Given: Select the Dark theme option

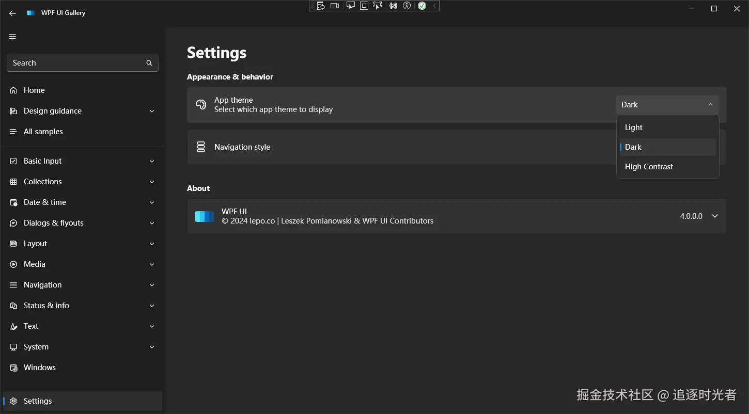Looking at the screenshot, I should tap(633, 147).
